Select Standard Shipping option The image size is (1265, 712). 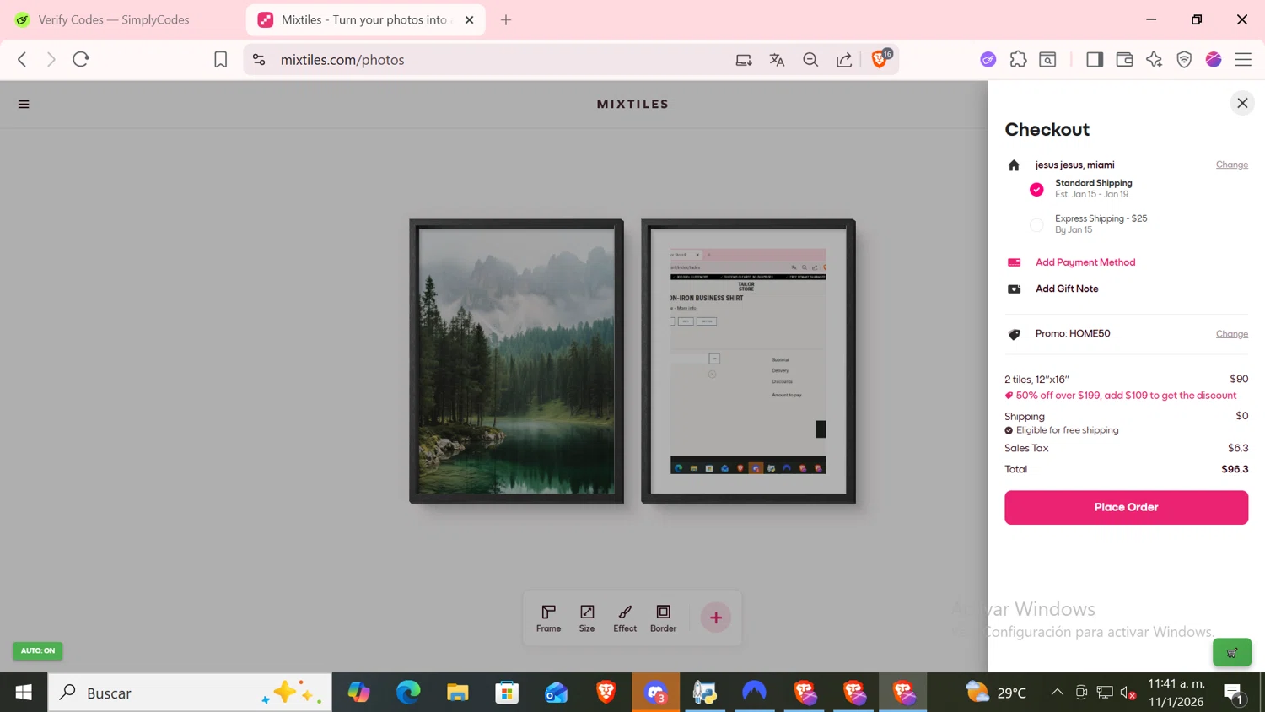pyautogui.click(x=1036, y=189)
